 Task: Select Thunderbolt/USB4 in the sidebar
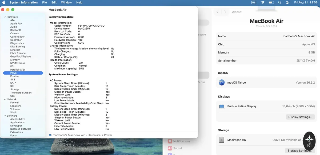click(x=21, y=93)
